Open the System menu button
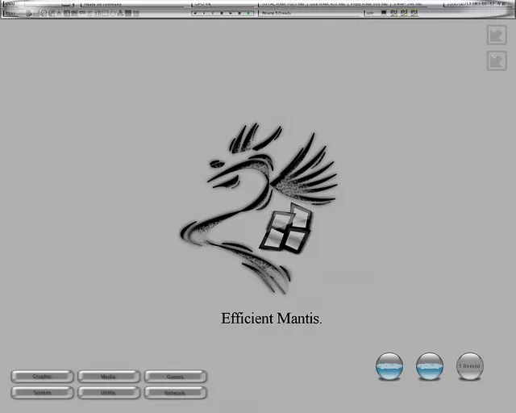Image resolution: width=516 pixels, height=413 pixels. click(43, 393)
